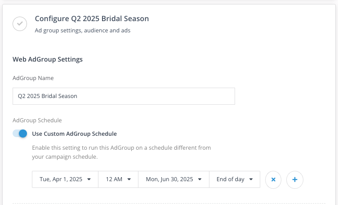Open the end time dropdown
Image resolution: width=338 pixels, height=205 pixels.
pos(234,179)
